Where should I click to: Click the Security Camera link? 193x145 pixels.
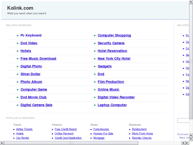(x=111, y=43)
